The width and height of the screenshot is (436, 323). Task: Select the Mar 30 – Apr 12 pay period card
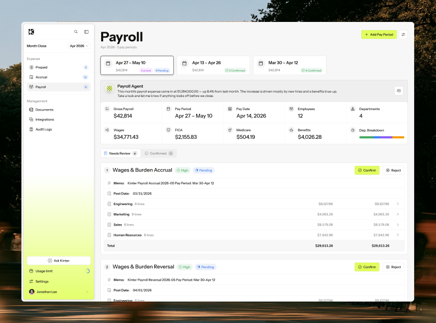click(290, 65)
